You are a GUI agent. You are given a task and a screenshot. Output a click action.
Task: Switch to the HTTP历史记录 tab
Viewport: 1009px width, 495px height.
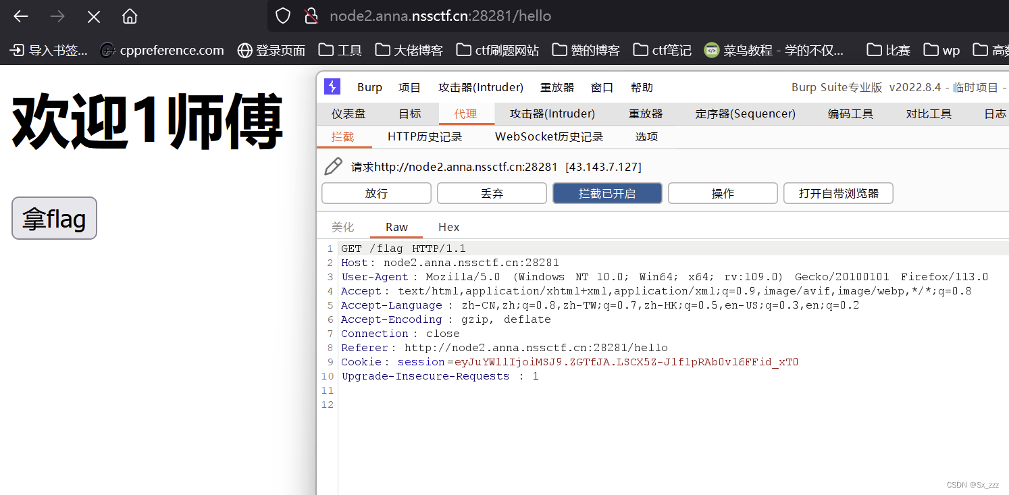click(x=424, y=136)
